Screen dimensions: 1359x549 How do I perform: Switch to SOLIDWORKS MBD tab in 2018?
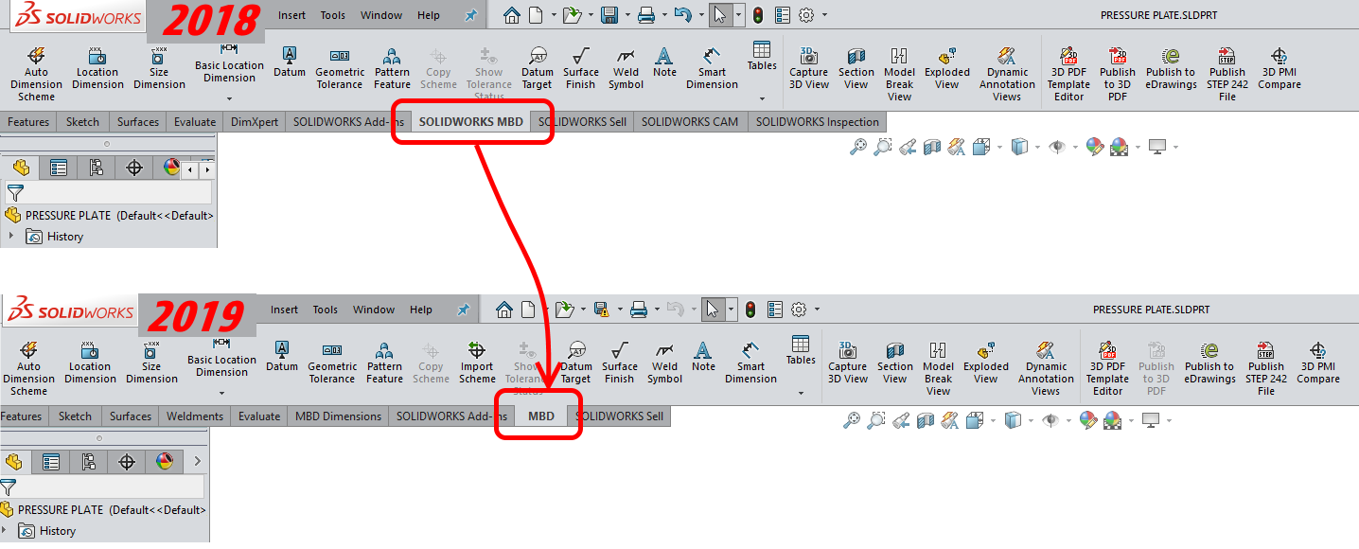click(x=471, y=121)
